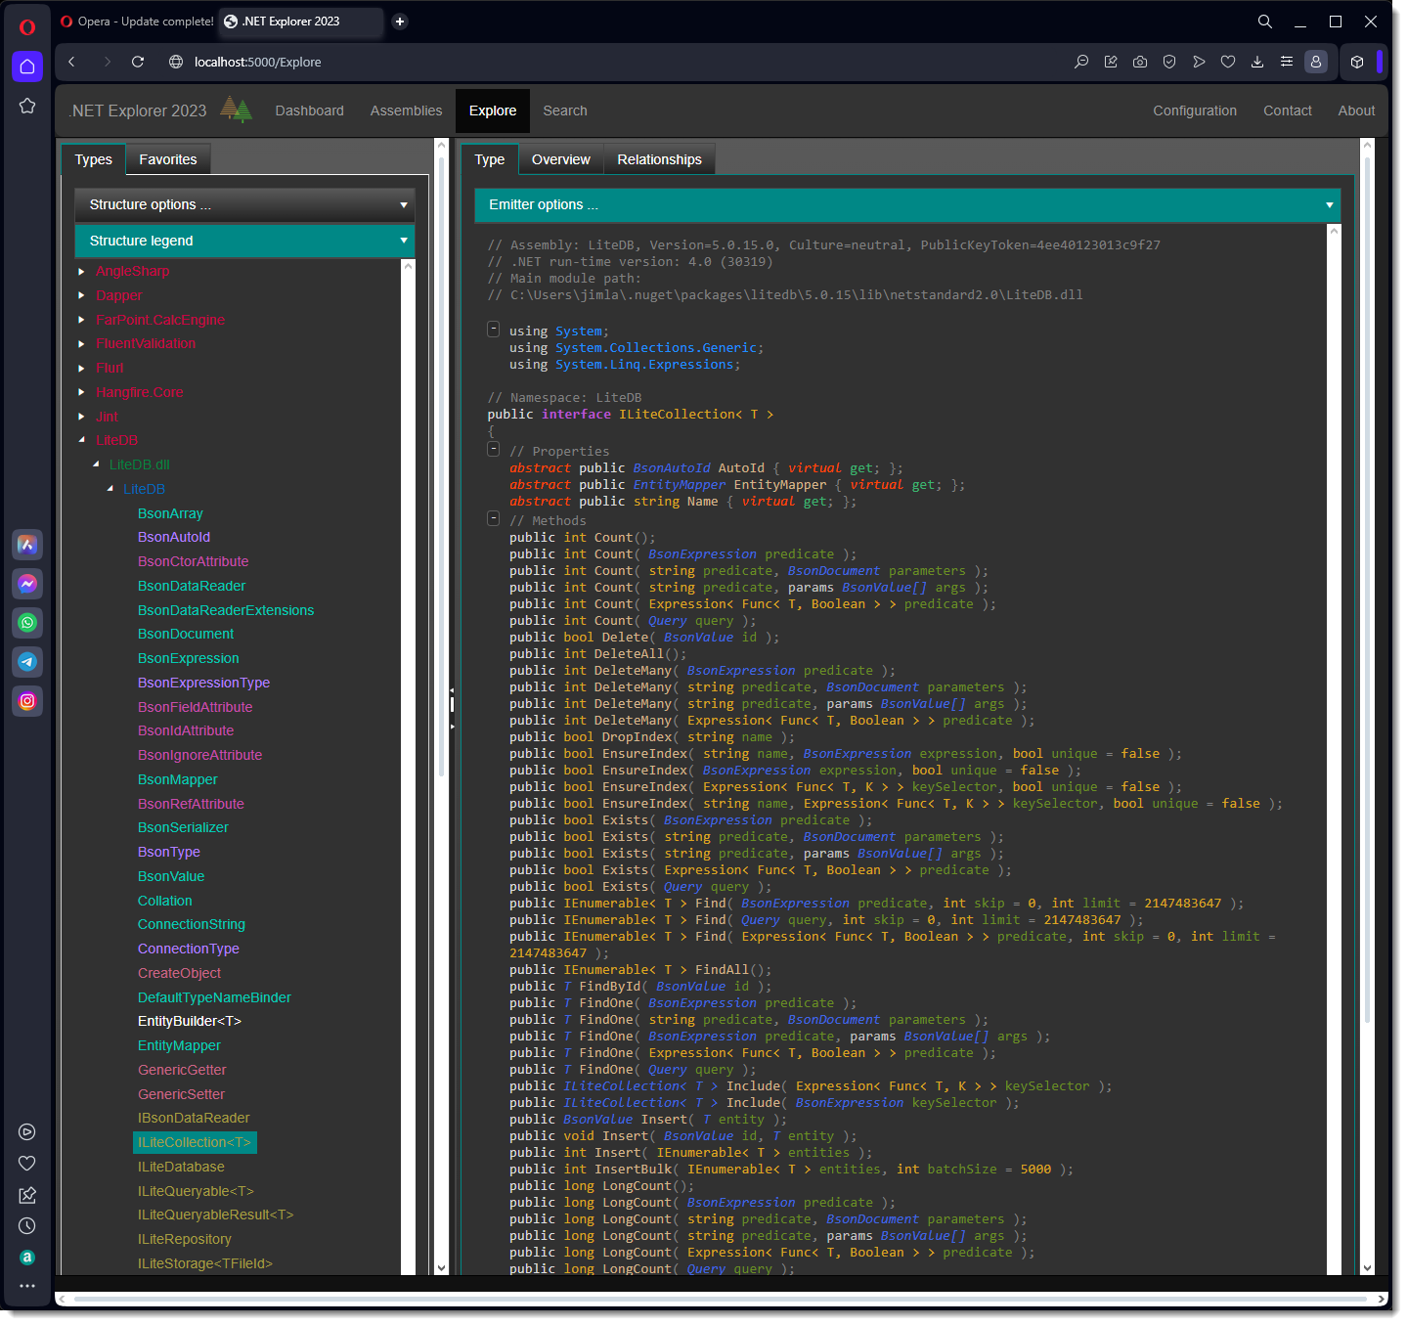This screenshot has height=1325, width=1407.
Task: Select ConnectionString in the types tree
Action: pyautogui.click(x=192, y=924)
